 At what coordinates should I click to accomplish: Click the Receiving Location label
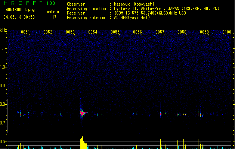pyautogui.click(x=87, y=9)
